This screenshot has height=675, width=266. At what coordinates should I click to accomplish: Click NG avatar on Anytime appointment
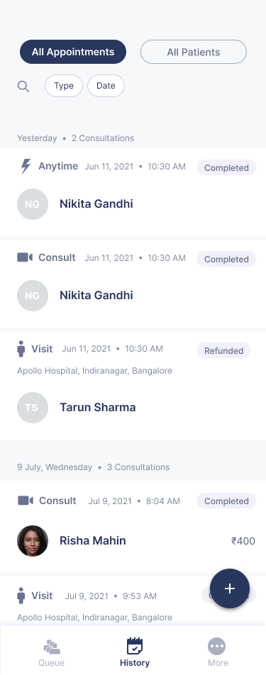point(33,204)
